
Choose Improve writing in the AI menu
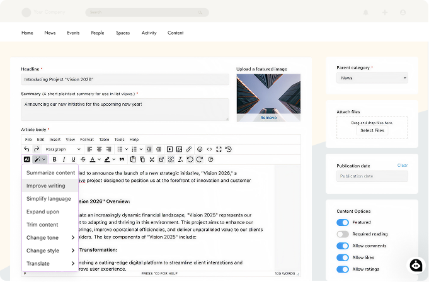click(x=50, y=186)
